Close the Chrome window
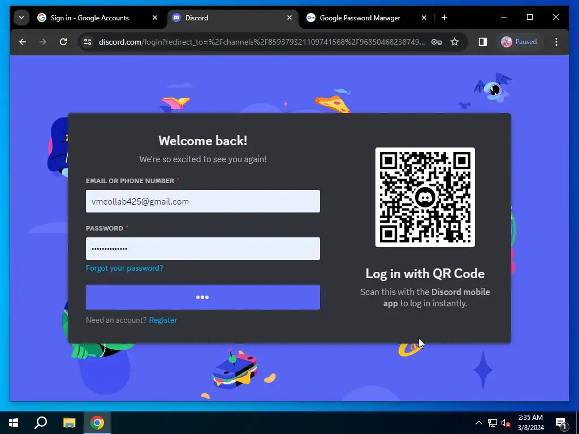The height and width of the screenshot is (434, 579). (x=555, y=17)
